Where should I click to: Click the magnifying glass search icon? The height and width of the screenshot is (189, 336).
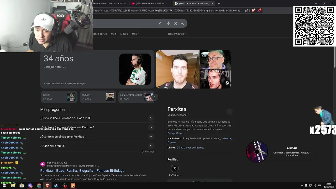(182, 23)
